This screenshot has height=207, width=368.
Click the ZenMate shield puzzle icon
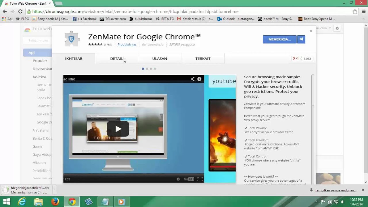pyautogui.click(x=72, y=39)
